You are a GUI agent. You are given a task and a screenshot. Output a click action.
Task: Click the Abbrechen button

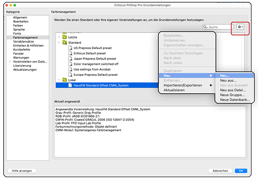tap(220, 170)
